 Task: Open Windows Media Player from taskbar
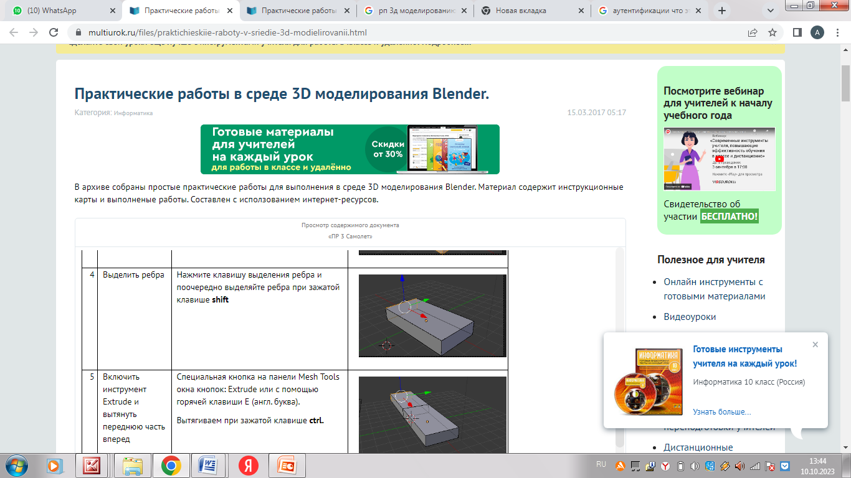54,465
